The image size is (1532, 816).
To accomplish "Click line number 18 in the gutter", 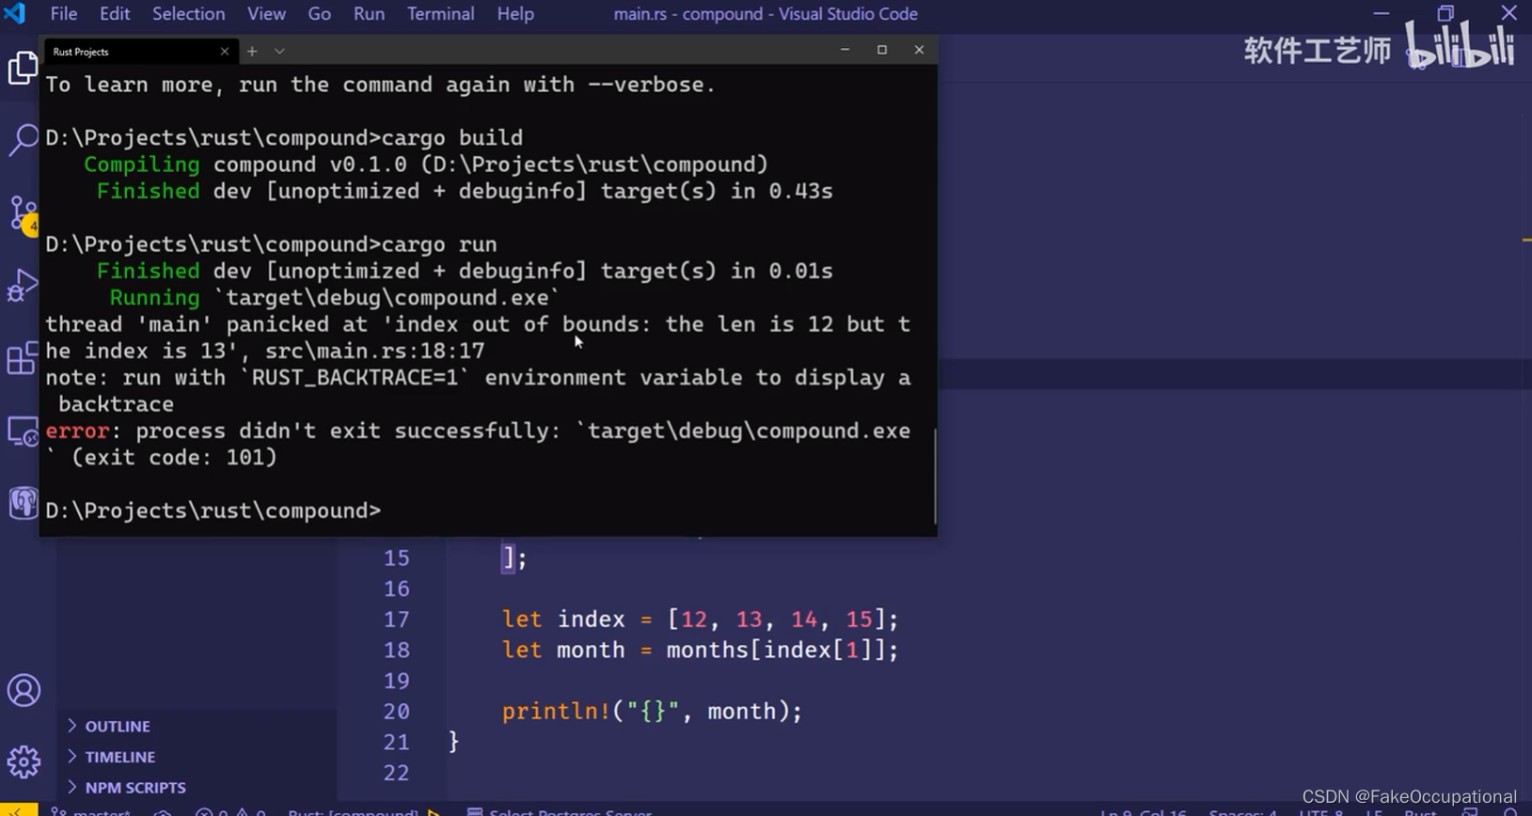I will pos(397,651).
